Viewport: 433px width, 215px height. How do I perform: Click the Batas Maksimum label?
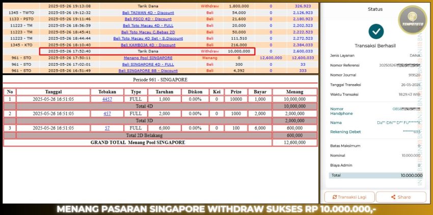[345, 146]
